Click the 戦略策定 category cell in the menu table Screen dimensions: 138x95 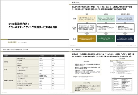click(x=10, y=62)
